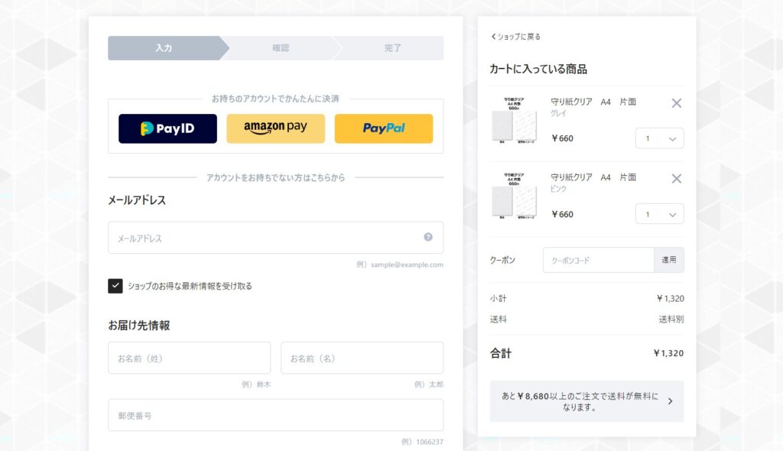Uncheck ショップのお得な最新情報を受け取る checkbox

coord(115,286)
